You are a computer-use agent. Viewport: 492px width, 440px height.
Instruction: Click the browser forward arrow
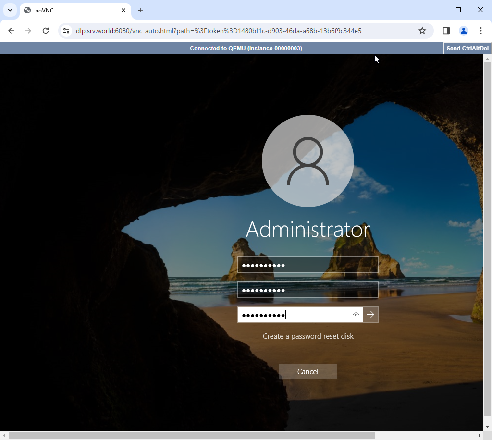pos(28,31)
